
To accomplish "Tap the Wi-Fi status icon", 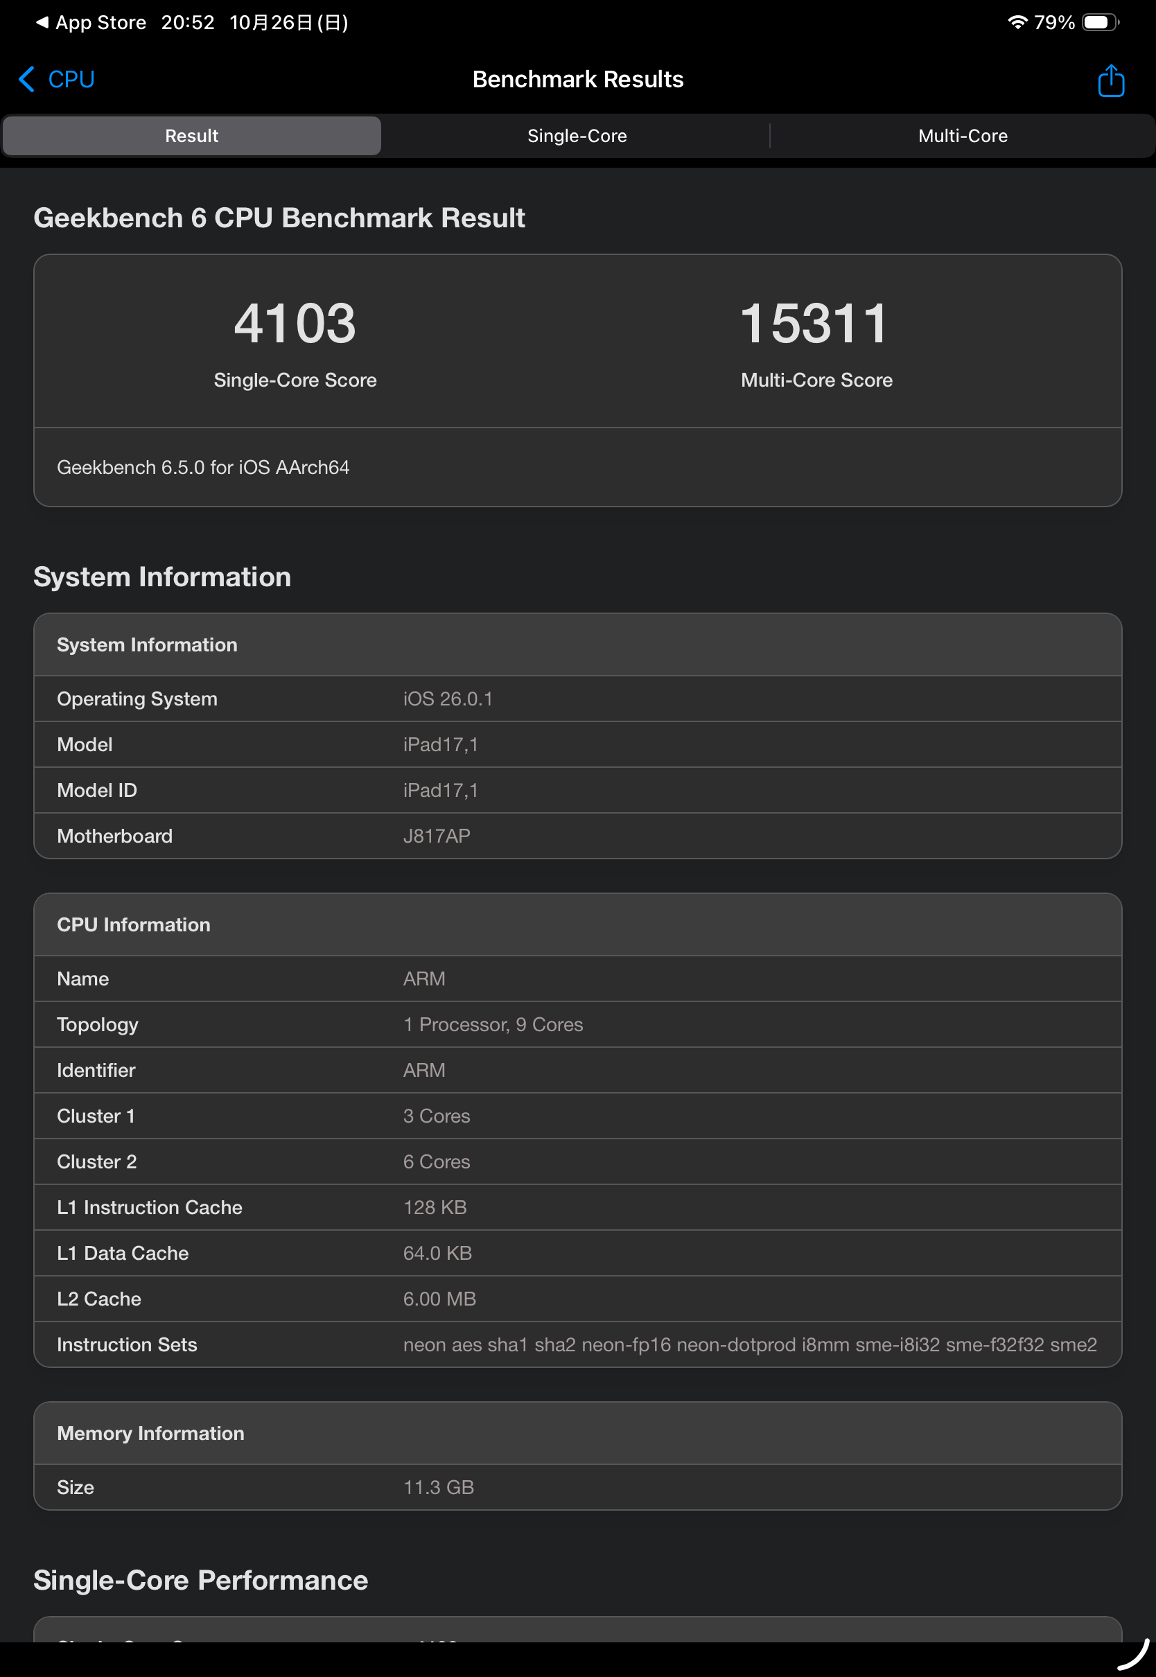I will tap(1016, 22).
